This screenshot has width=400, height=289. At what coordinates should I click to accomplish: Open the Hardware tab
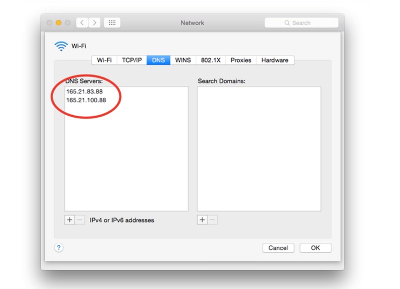[275, 60]
